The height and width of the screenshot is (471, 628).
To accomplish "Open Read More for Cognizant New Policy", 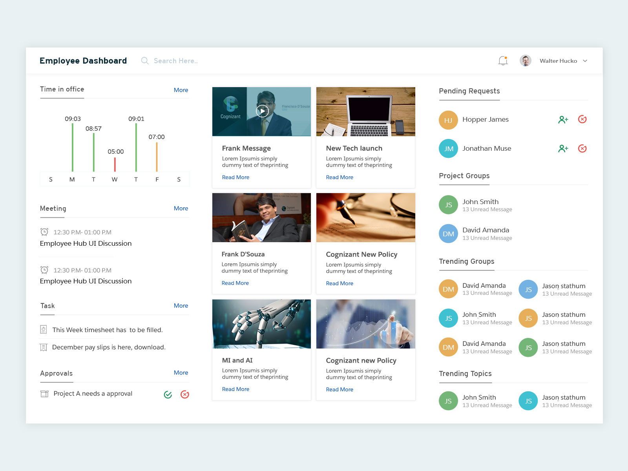I will click(340, 283).
